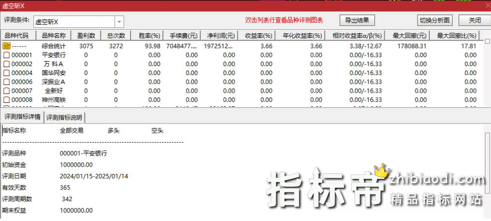Click the 000001-平安银行 evaluation value
491x221 pixels.
(83, 153)
